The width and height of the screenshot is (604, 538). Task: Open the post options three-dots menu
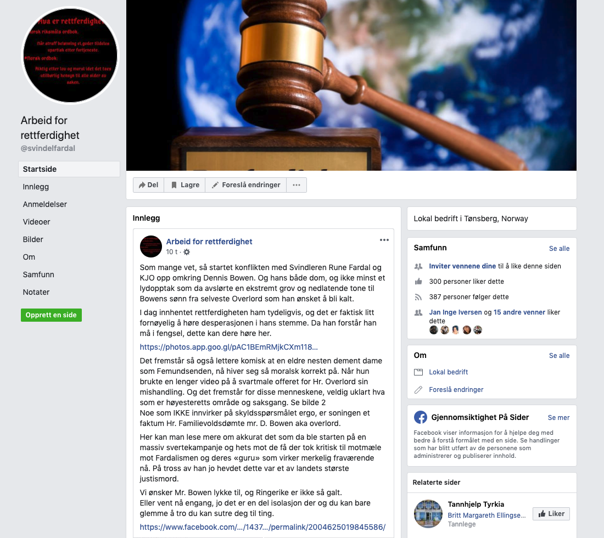coord(384,240)
